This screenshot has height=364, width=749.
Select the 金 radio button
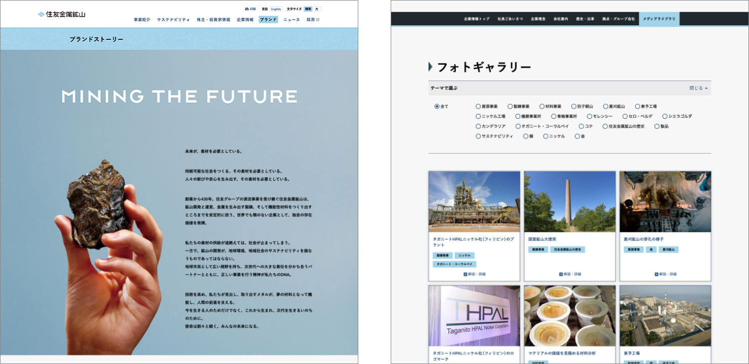577,136
